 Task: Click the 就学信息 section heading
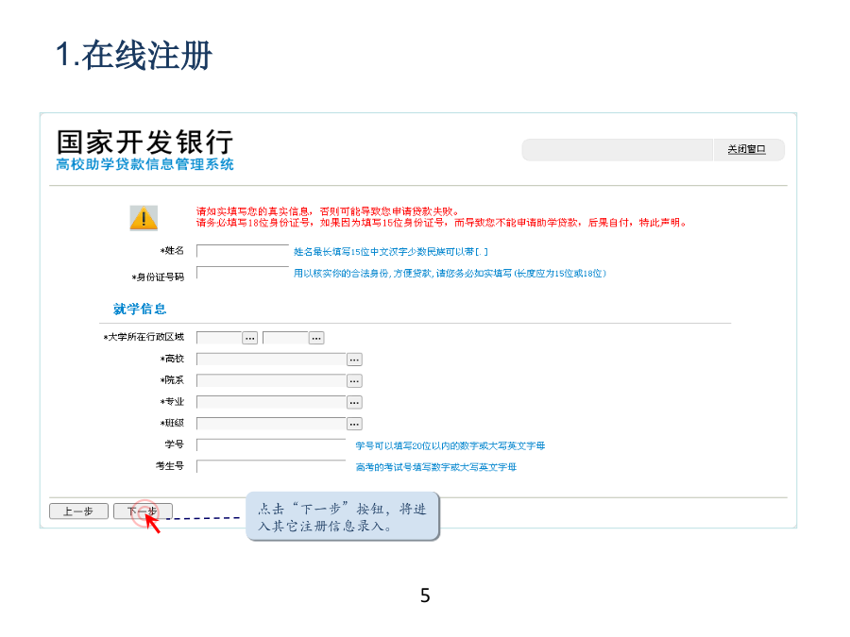tap(140, 309)
